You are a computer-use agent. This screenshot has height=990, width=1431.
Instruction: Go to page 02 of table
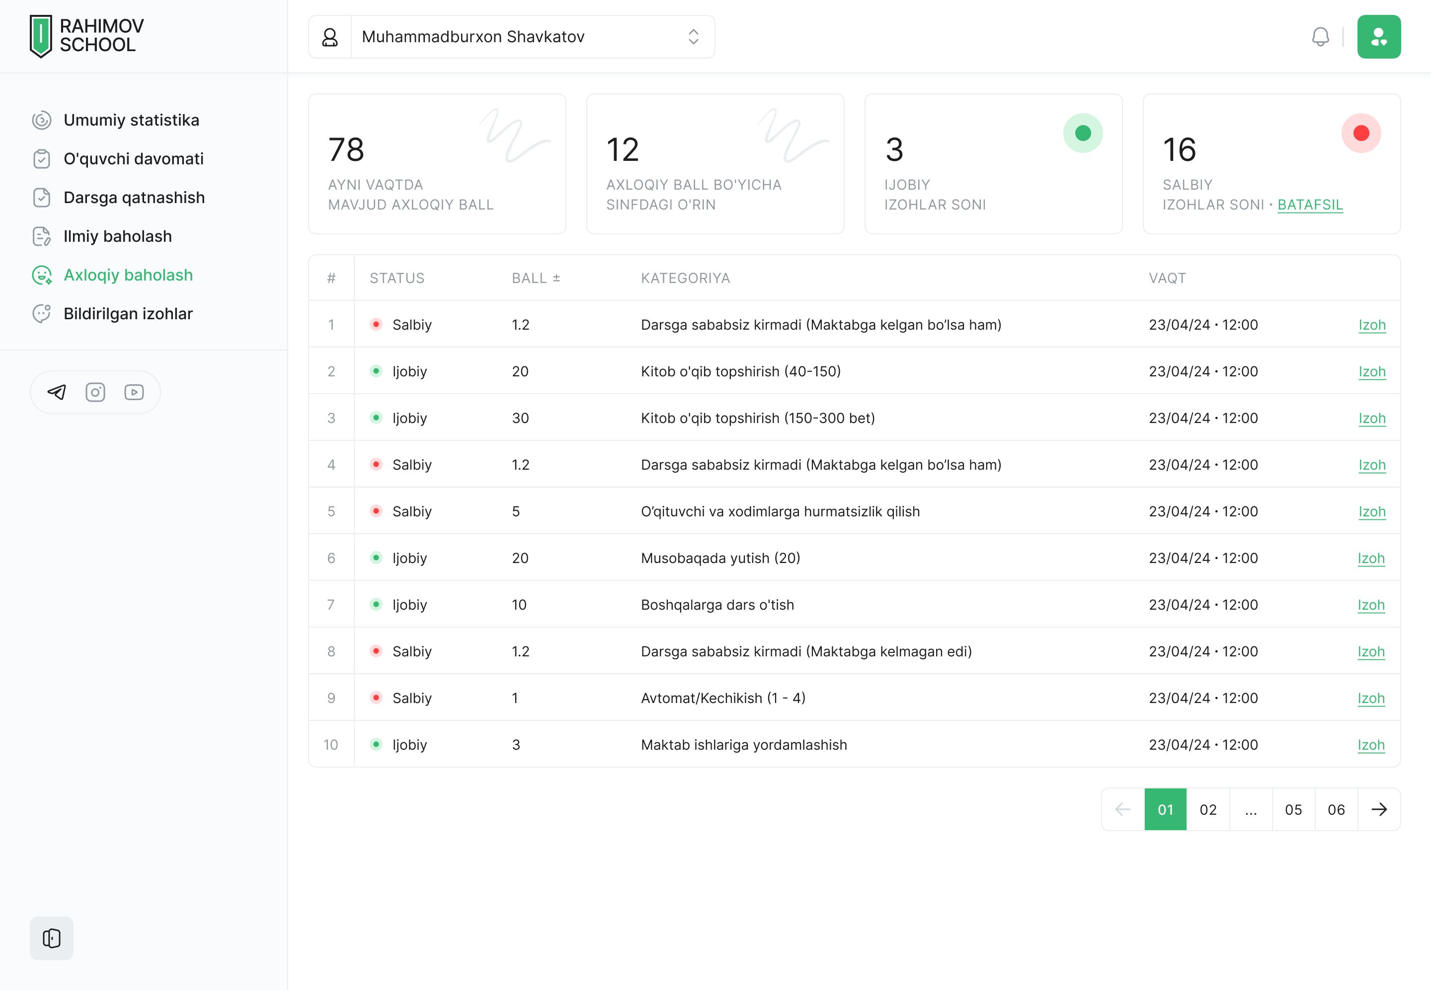[1207, 809]
